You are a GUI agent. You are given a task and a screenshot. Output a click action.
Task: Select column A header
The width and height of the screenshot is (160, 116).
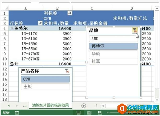[26, 8]
